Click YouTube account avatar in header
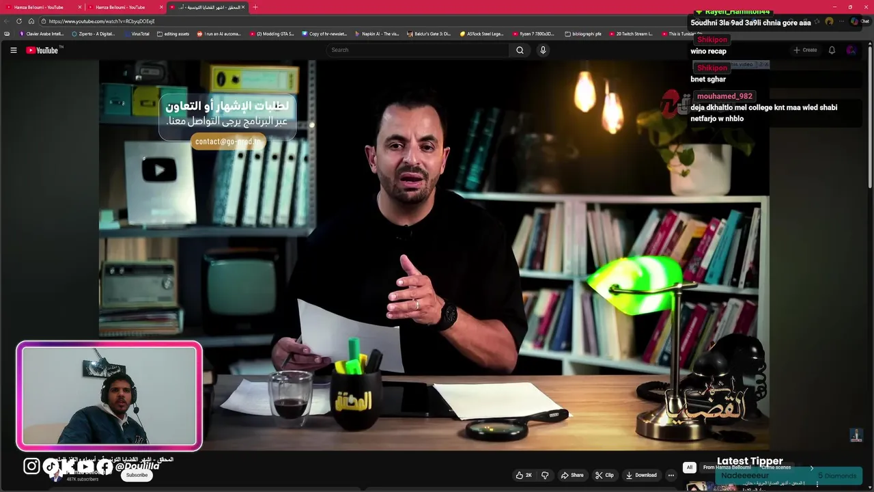This screenshot has width=874, height=492. click(851, 50)
